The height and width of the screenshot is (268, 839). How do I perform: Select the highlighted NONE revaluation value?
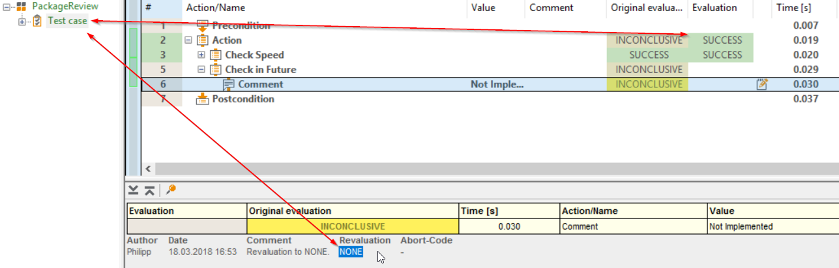click(351, 252)
